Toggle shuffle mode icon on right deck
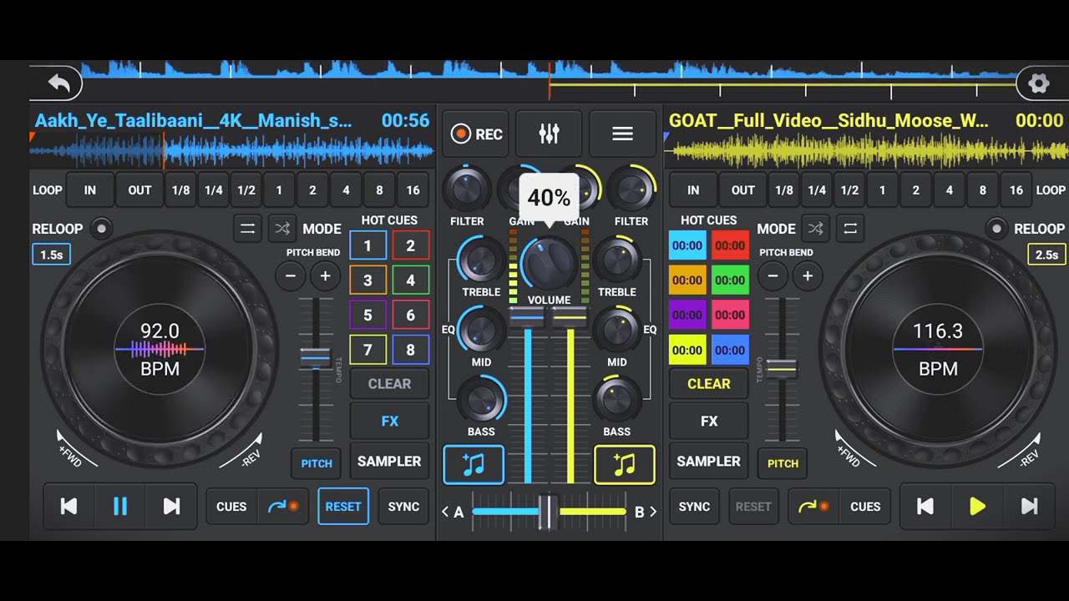 coord(816,228)
